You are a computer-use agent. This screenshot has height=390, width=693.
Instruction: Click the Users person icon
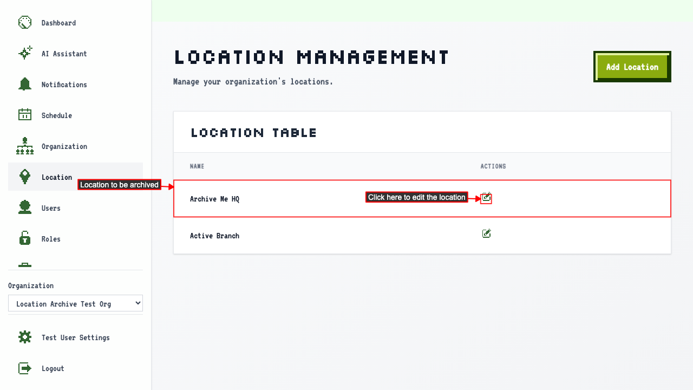(x=25, y=207)
